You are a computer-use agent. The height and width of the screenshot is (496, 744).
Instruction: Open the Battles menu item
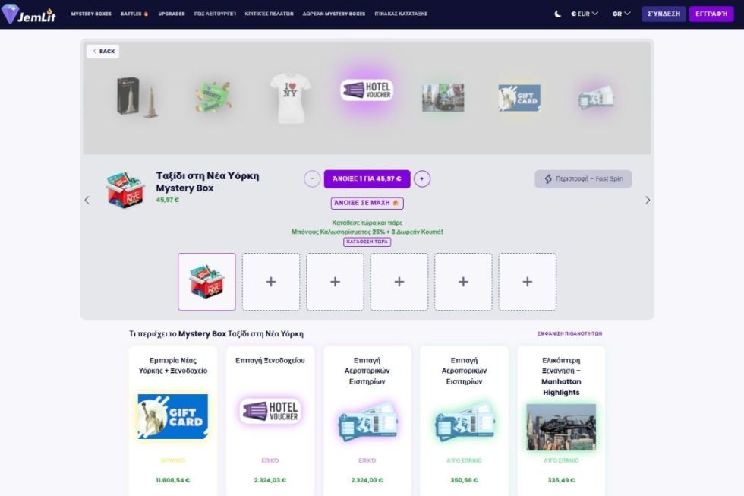click(x=134, y=14)
